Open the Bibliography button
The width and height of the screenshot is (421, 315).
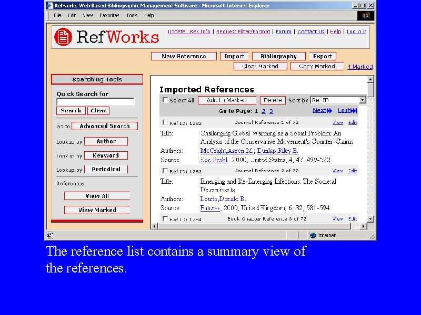pyautogui.click(x=279, y=56)
